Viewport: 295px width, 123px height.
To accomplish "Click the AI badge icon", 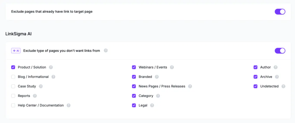I will (16, 51).
